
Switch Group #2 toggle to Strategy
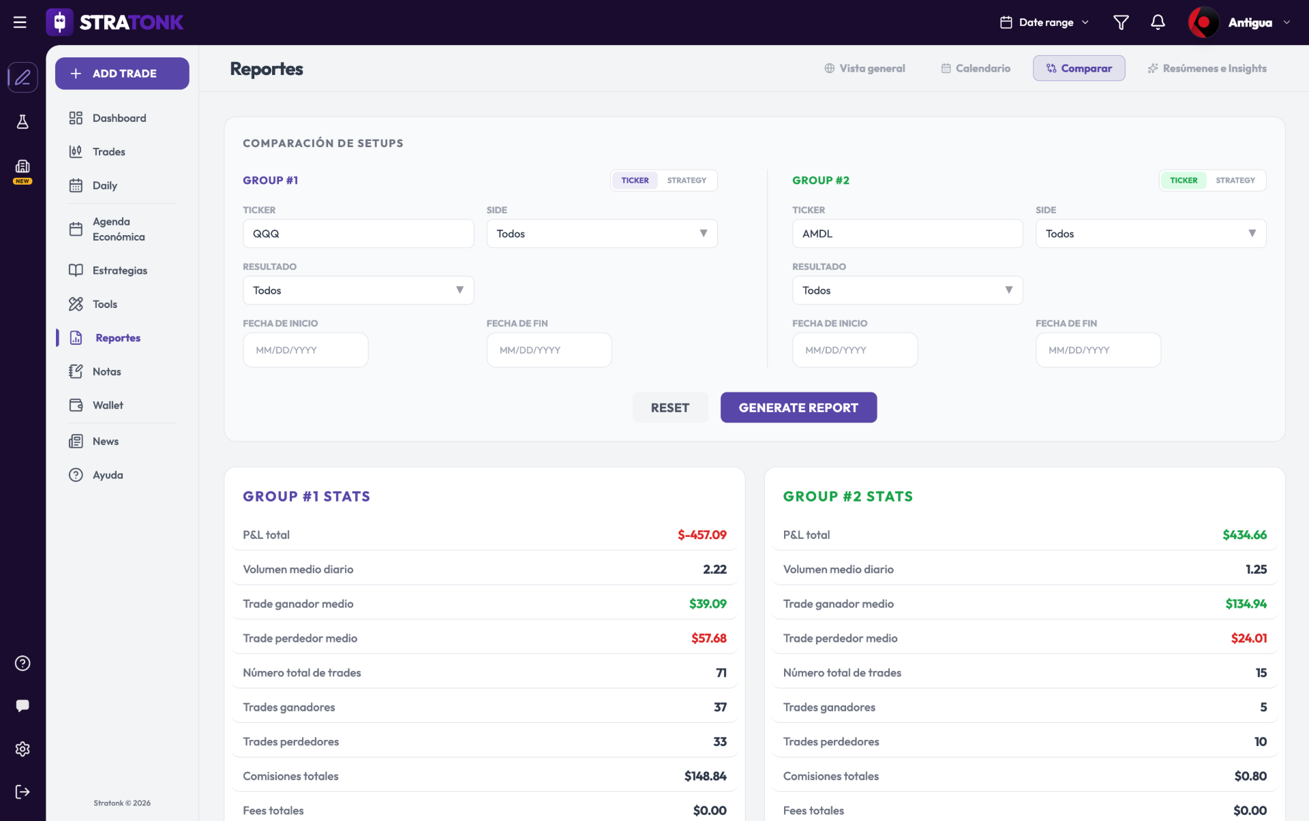[x=1235, y=181]
